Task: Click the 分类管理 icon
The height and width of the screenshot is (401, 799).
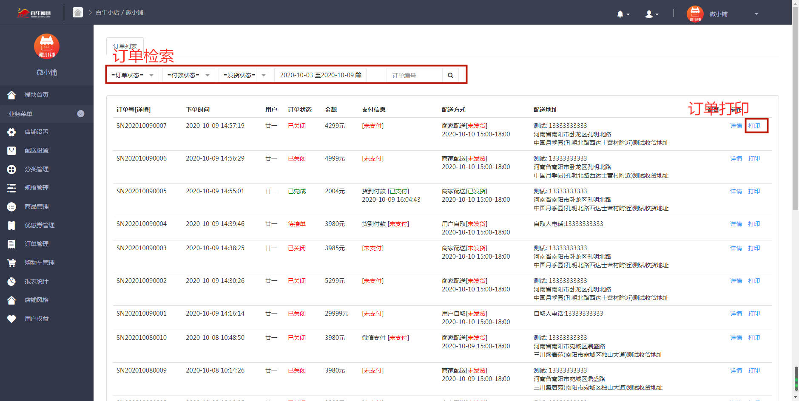Action: pos(11,169)
